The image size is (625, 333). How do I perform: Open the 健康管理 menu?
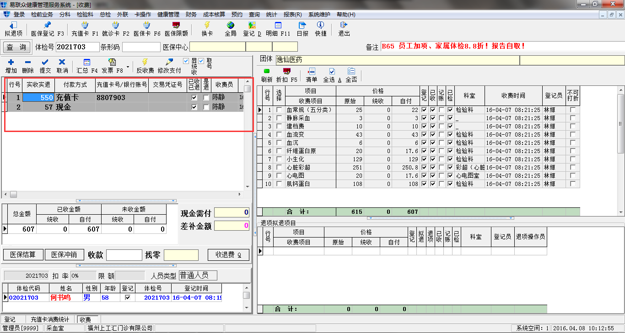point(168,15)
